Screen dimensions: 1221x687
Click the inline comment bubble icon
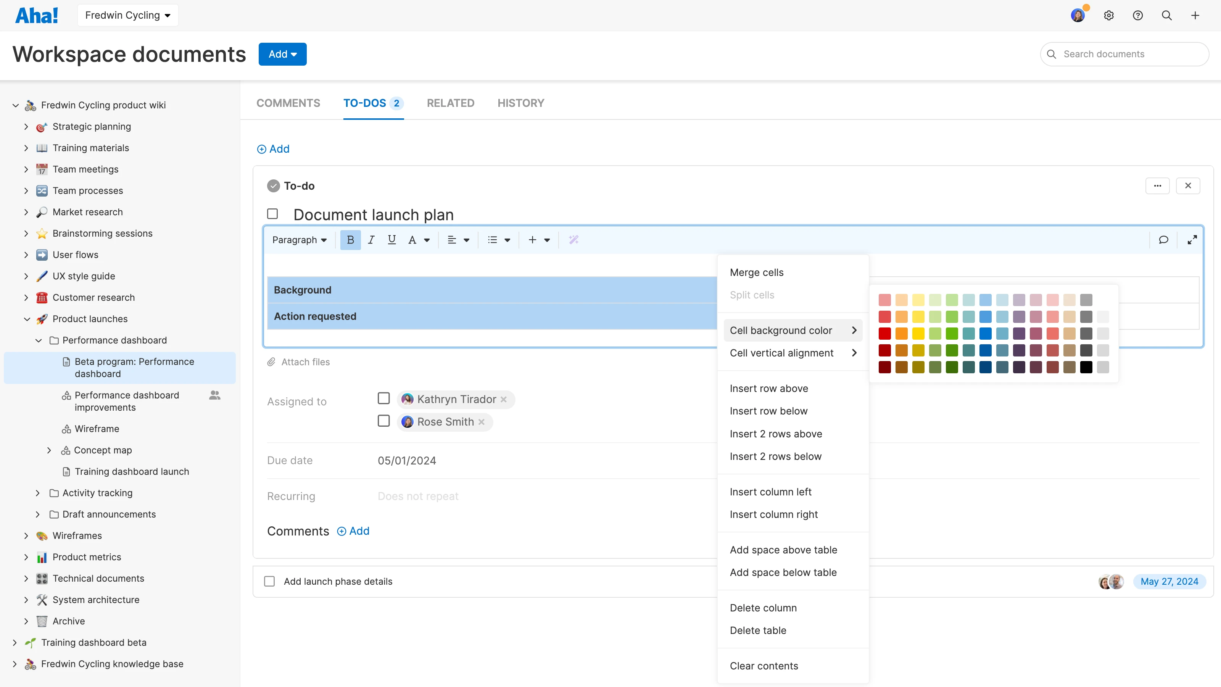tap(1163, 240)
